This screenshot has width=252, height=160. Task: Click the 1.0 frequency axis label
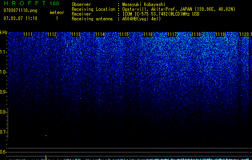coord(3,72)
